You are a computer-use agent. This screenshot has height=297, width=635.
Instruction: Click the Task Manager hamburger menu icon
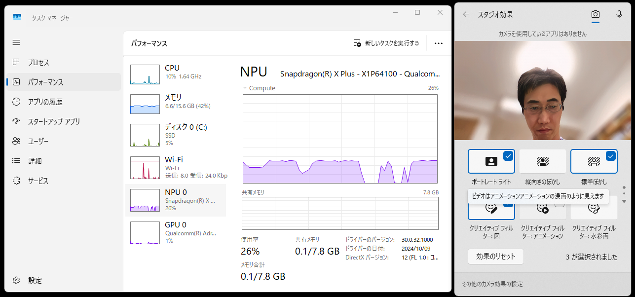coord(16,42)
